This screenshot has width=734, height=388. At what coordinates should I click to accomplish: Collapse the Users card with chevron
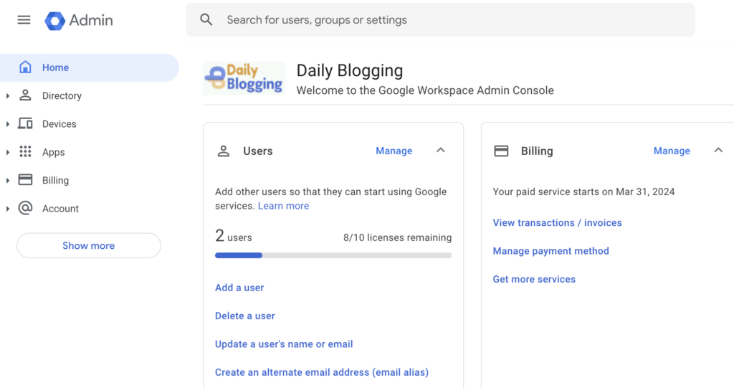click(x=441, y=151)
